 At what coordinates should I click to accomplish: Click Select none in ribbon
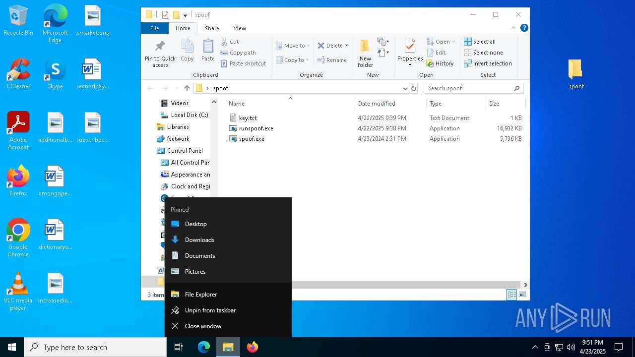pyautogui.click(x=483, y=53)
